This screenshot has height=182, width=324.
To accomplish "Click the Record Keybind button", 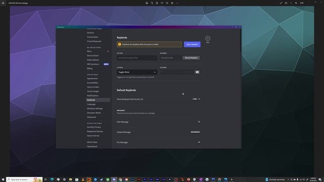I will 191,58.
